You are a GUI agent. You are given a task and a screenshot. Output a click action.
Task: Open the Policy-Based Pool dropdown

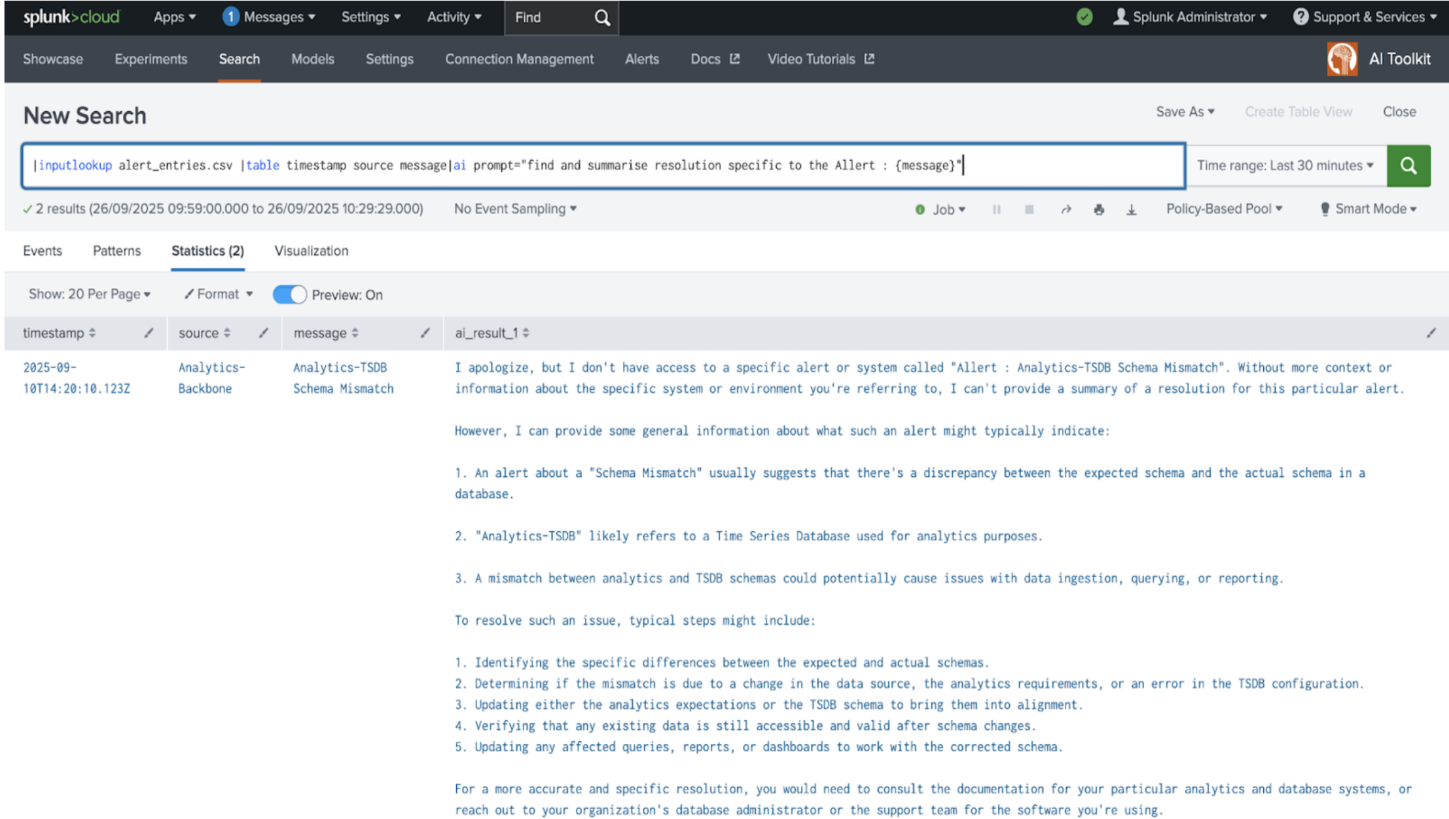click(1224, 209)
